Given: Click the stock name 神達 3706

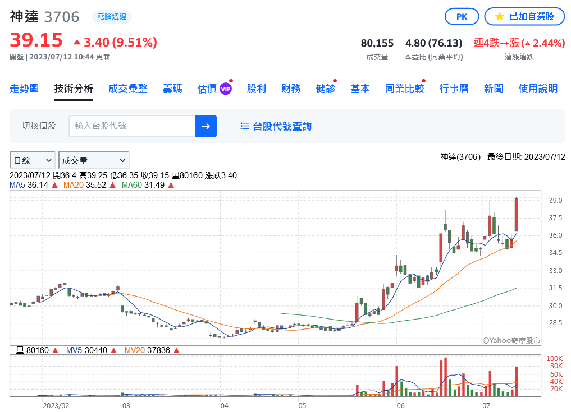Looking at the screenshot, I should point(44,17).
